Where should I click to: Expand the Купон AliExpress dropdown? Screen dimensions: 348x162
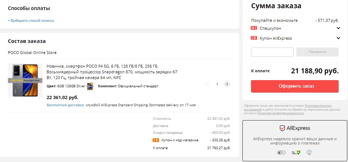coord(338,38)
